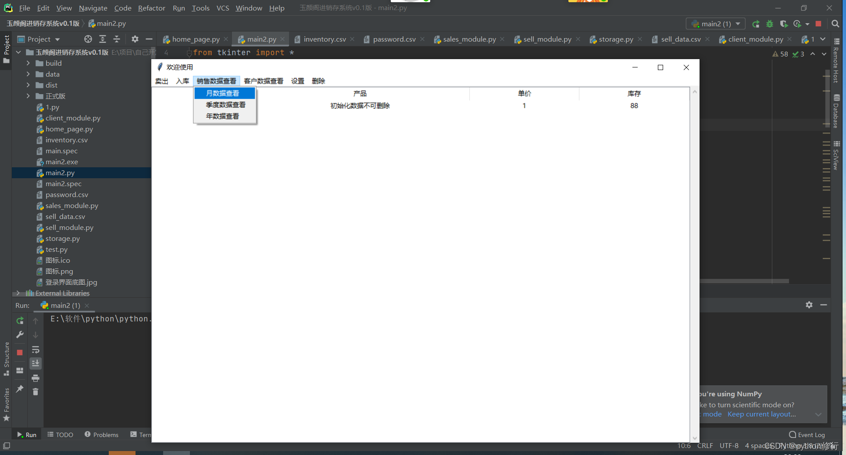Open 设置 menu in tkinter window
Image resolution: width=846 pixels, height=455 pixels.
pyautogui.click(x=297, y=81)
